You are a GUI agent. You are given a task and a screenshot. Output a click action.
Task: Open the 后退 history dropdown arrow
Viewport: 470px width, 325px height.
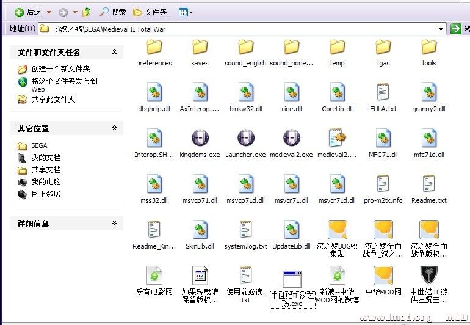(49, 12)
